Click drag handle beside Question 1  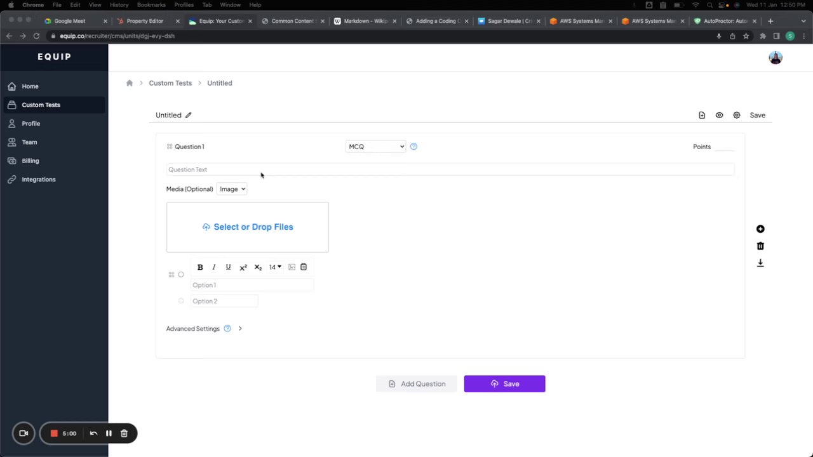(170, 147)
